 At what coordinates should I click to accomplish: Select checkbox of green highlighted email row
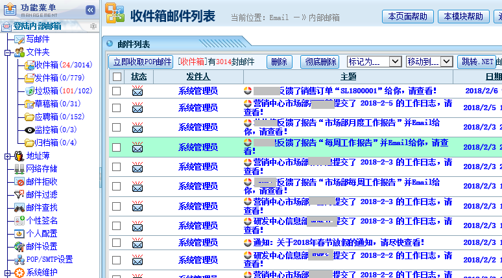coord(117,147)
